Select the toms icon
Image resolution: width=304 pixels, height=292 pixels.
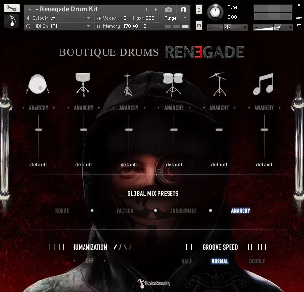[173, 85]
